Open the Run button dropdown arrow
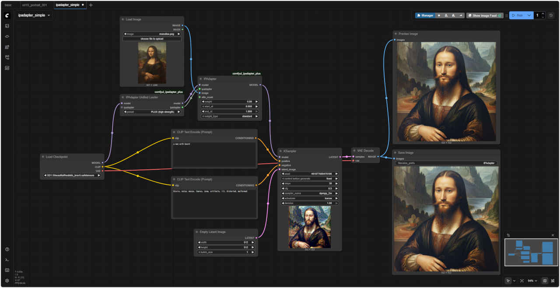560x288 pixels. coord(529,15)
